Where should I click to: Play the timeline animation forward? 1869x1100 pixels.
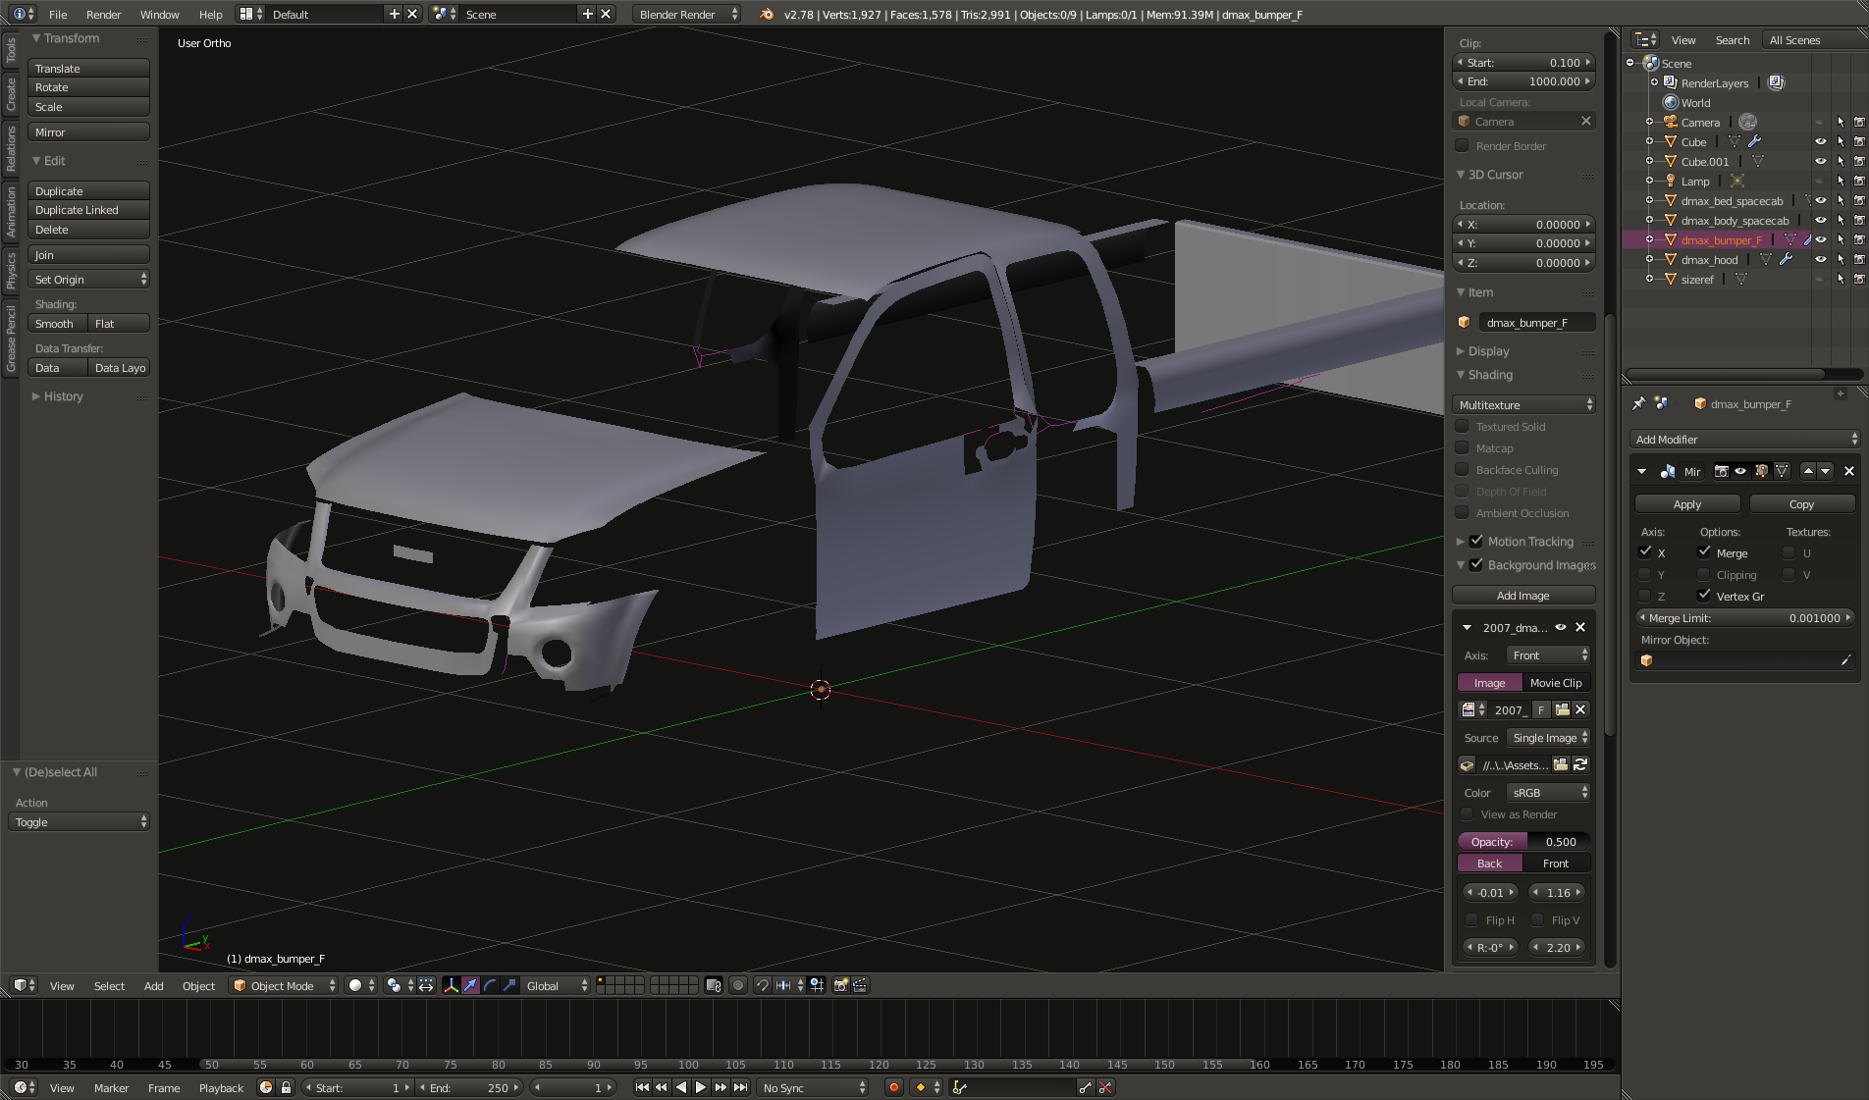click(x=701, y=1087)
